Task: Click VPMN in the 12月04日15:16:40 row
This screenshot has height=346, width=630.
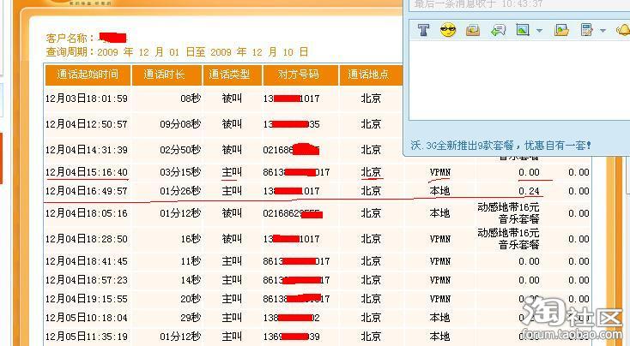Action: pos(440,172)
